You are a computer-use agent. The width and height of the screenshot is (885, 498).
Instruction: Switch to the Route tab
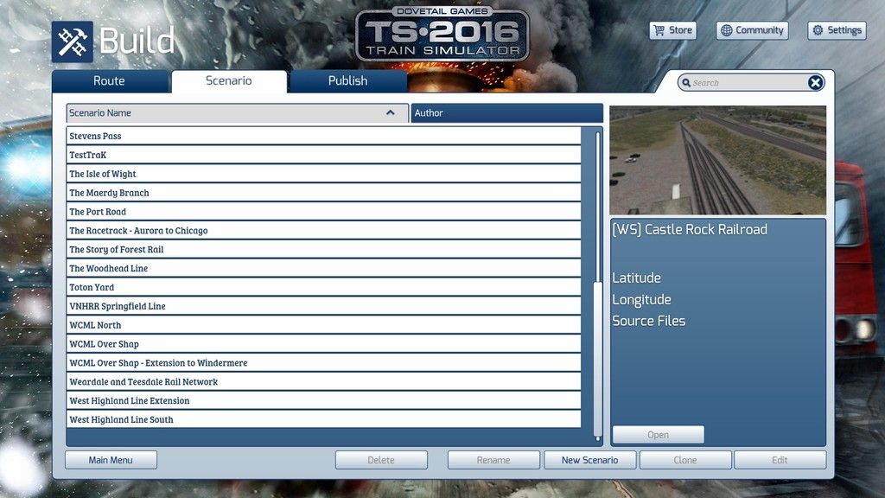(110, 80)
